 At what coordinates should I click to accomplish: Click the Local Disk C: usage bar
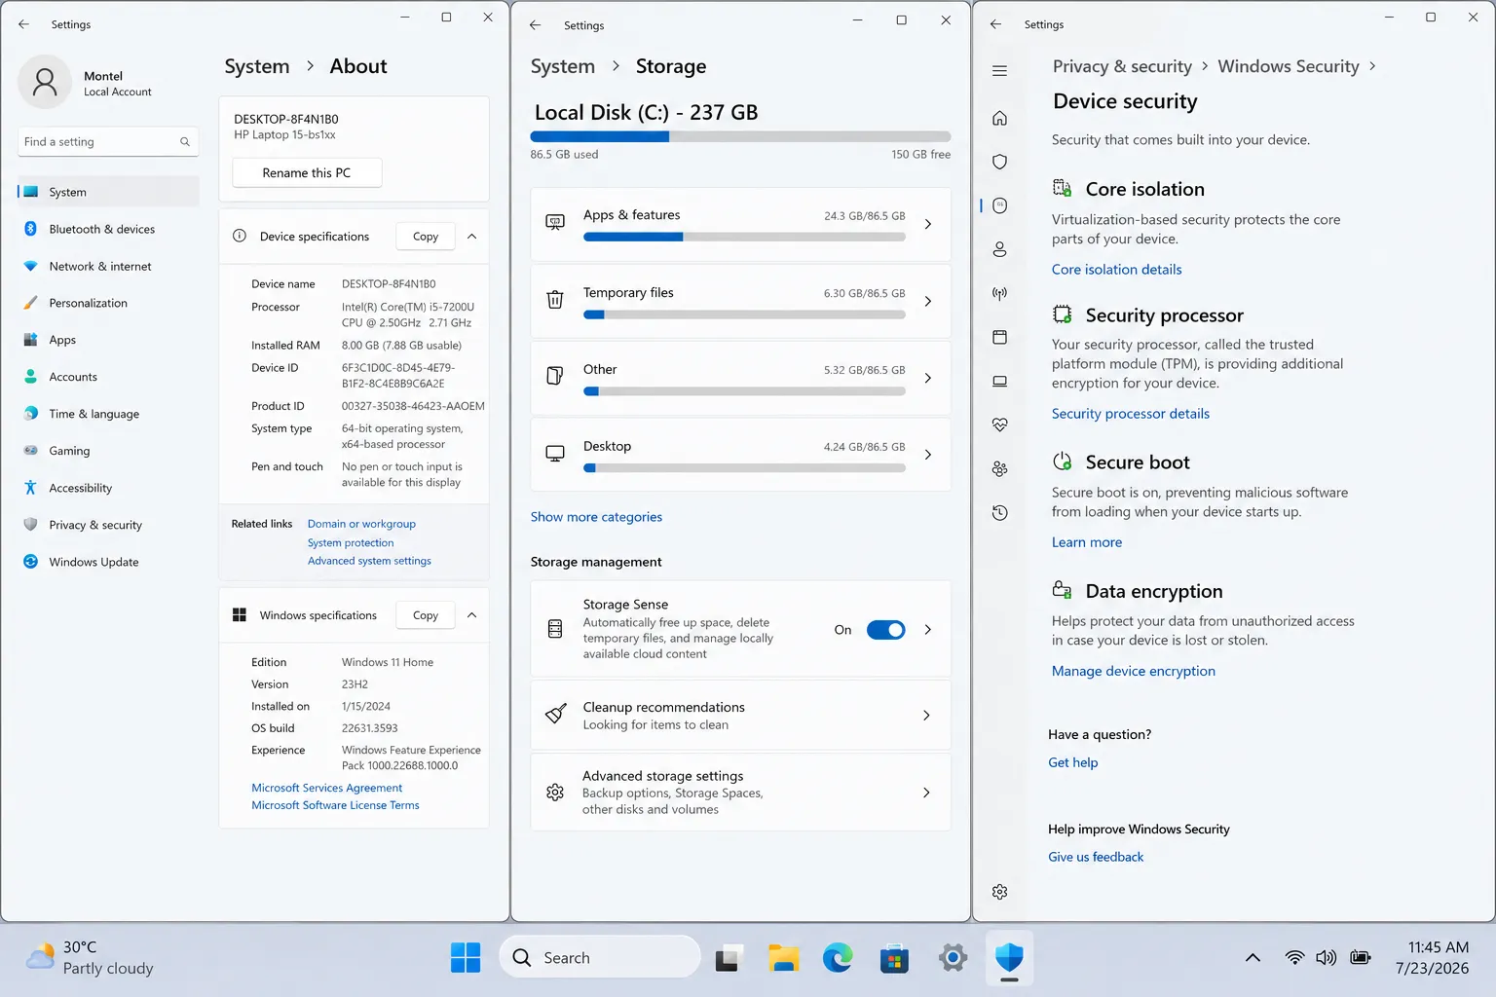(x=740, y=137)
